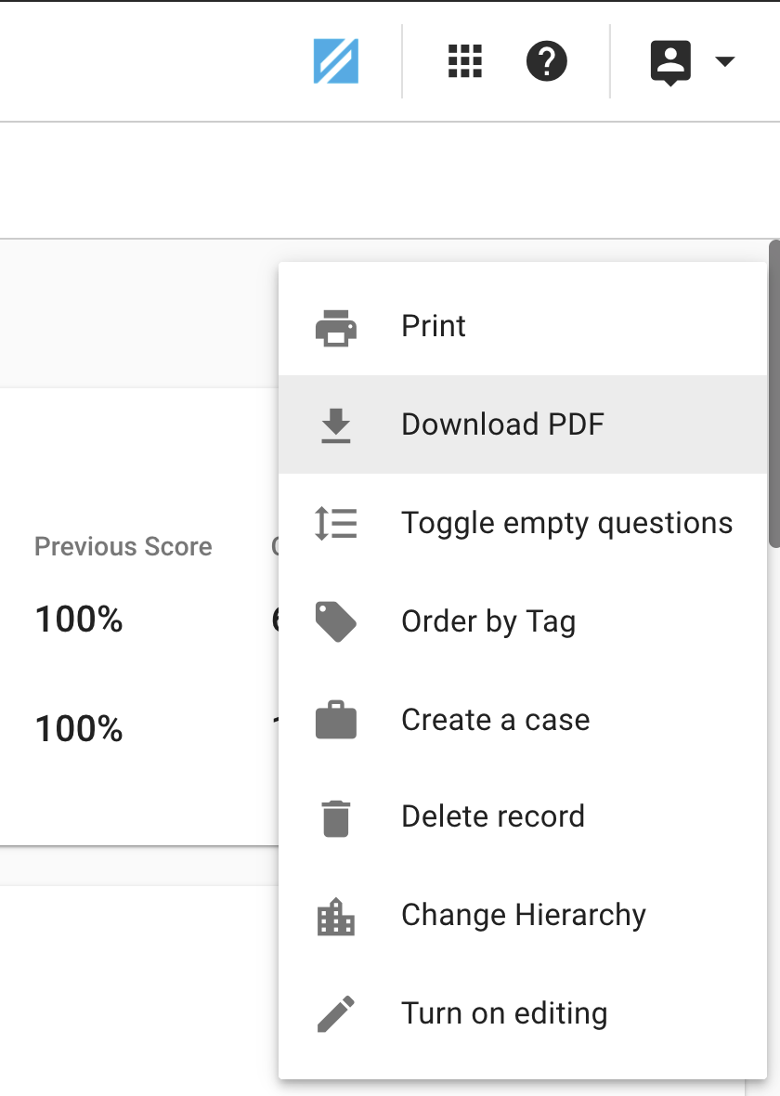Click the vertical scrollbar thumb

click(774, 394)
